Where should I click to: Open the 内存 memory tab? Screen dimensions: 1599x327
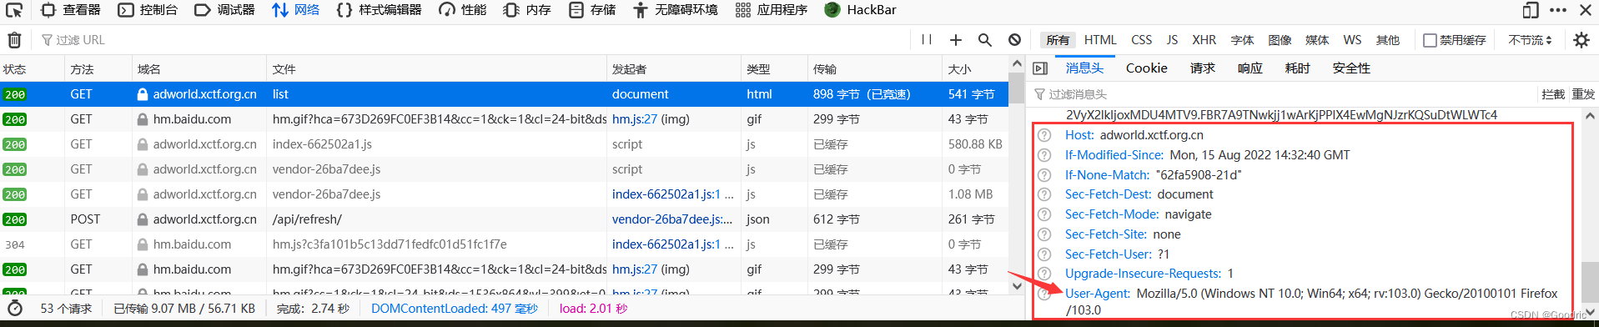click(x=527, y=10)
